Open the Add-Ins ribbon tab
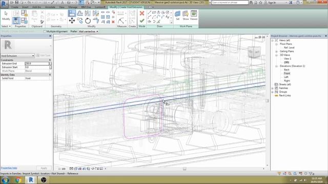The width and height of the screenshot is (328, 184). 36,7
